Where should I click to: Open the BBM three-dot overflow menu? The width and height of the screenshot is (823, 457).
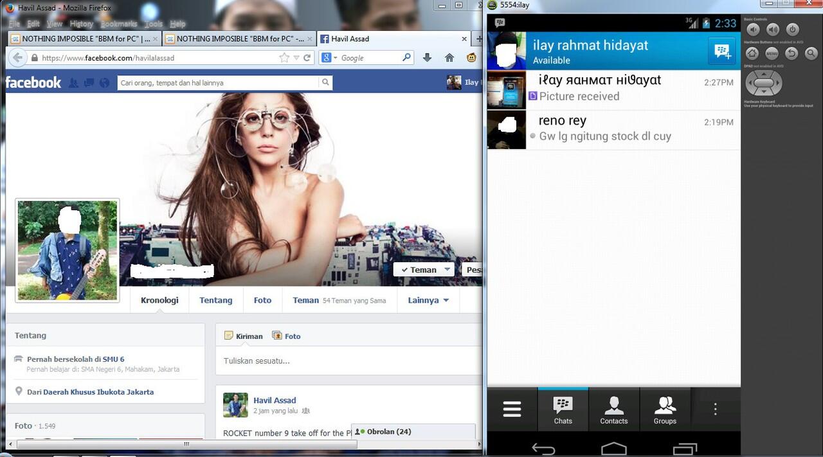click(x=715, y=409)
